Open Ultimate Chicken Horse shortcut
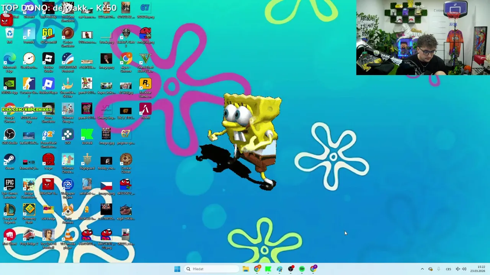The width and height of the screenshot is (490, 275). [68, 164]
